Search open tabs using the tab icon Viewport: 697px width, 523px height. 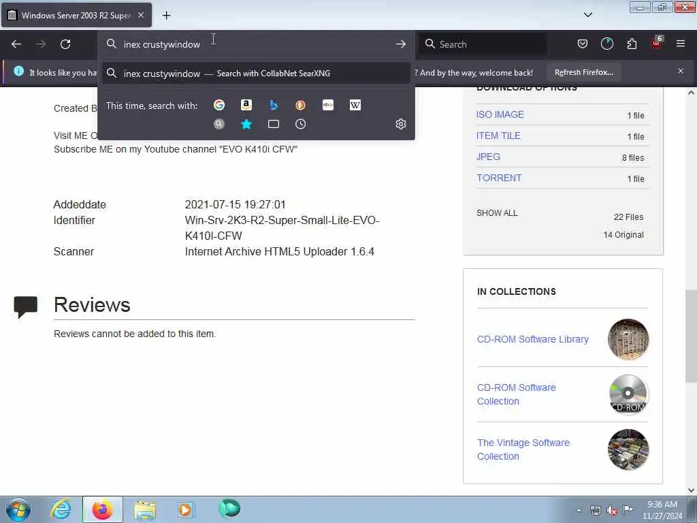274,124
